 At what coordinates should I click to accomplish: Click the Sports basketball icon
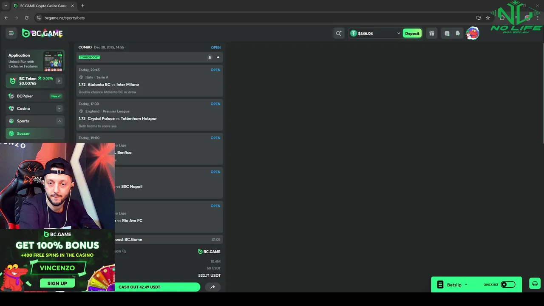(11, 121)
